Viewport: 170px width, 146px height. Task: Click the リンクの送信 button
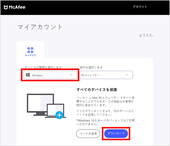pyautogui.click(x=88, y=133)
